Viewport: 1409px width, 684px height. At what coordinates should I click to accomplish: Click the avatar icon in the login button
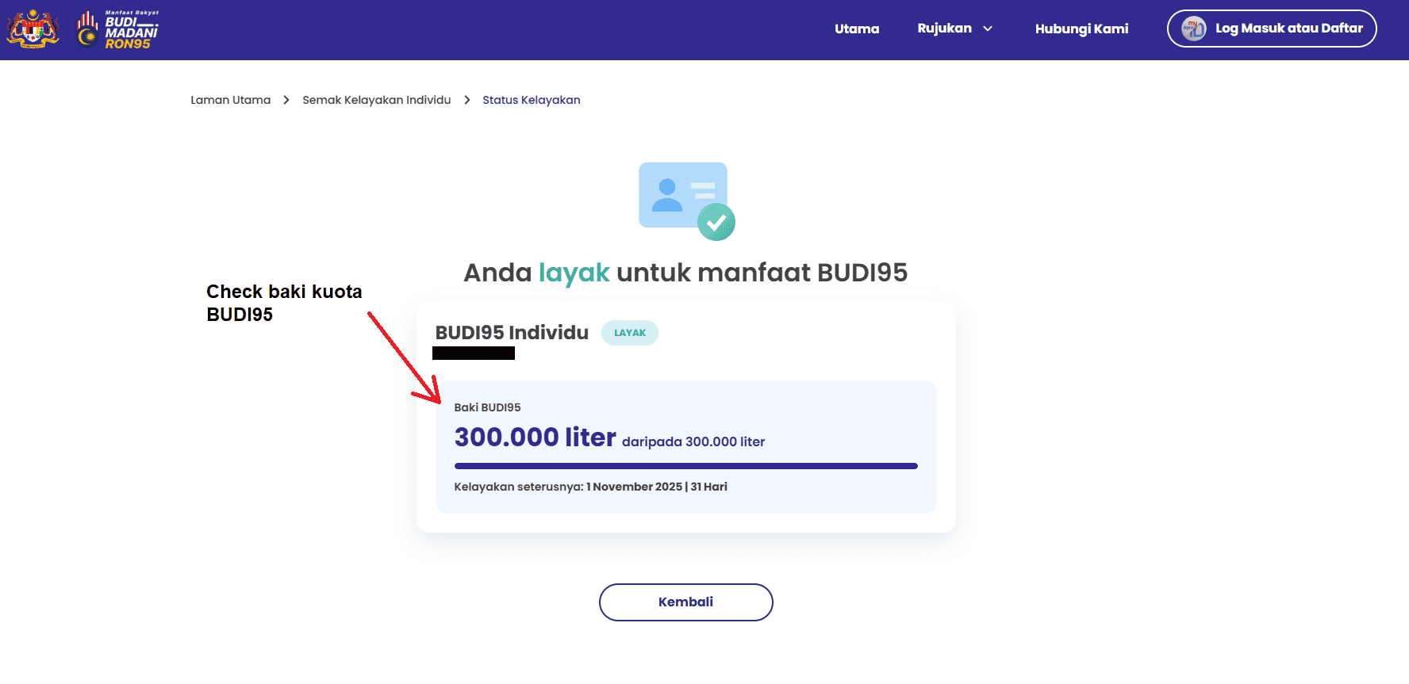tap(1193, 29)
